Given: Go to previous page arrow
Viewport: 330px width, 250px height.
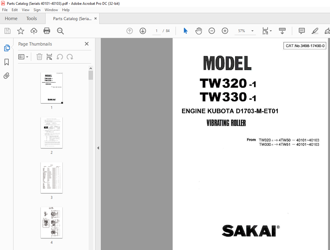Looking at the screenshot, I should point(130,31).
